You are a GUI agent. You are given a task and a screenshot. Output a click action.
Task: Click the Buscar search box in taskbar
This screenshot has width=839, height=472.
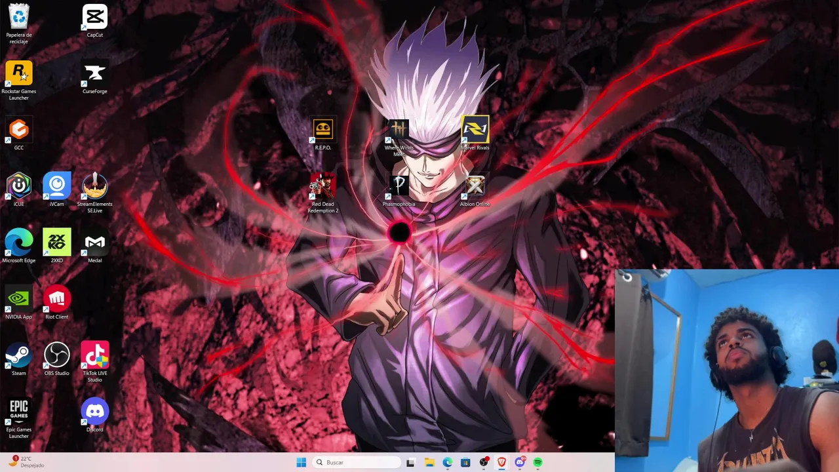pyautogui.click(x=356, y=462)
